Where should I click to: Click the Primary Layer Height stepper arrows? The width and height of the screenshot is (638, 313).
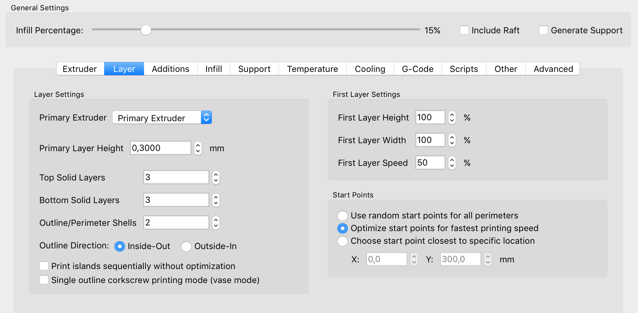[x=198, y=148]
